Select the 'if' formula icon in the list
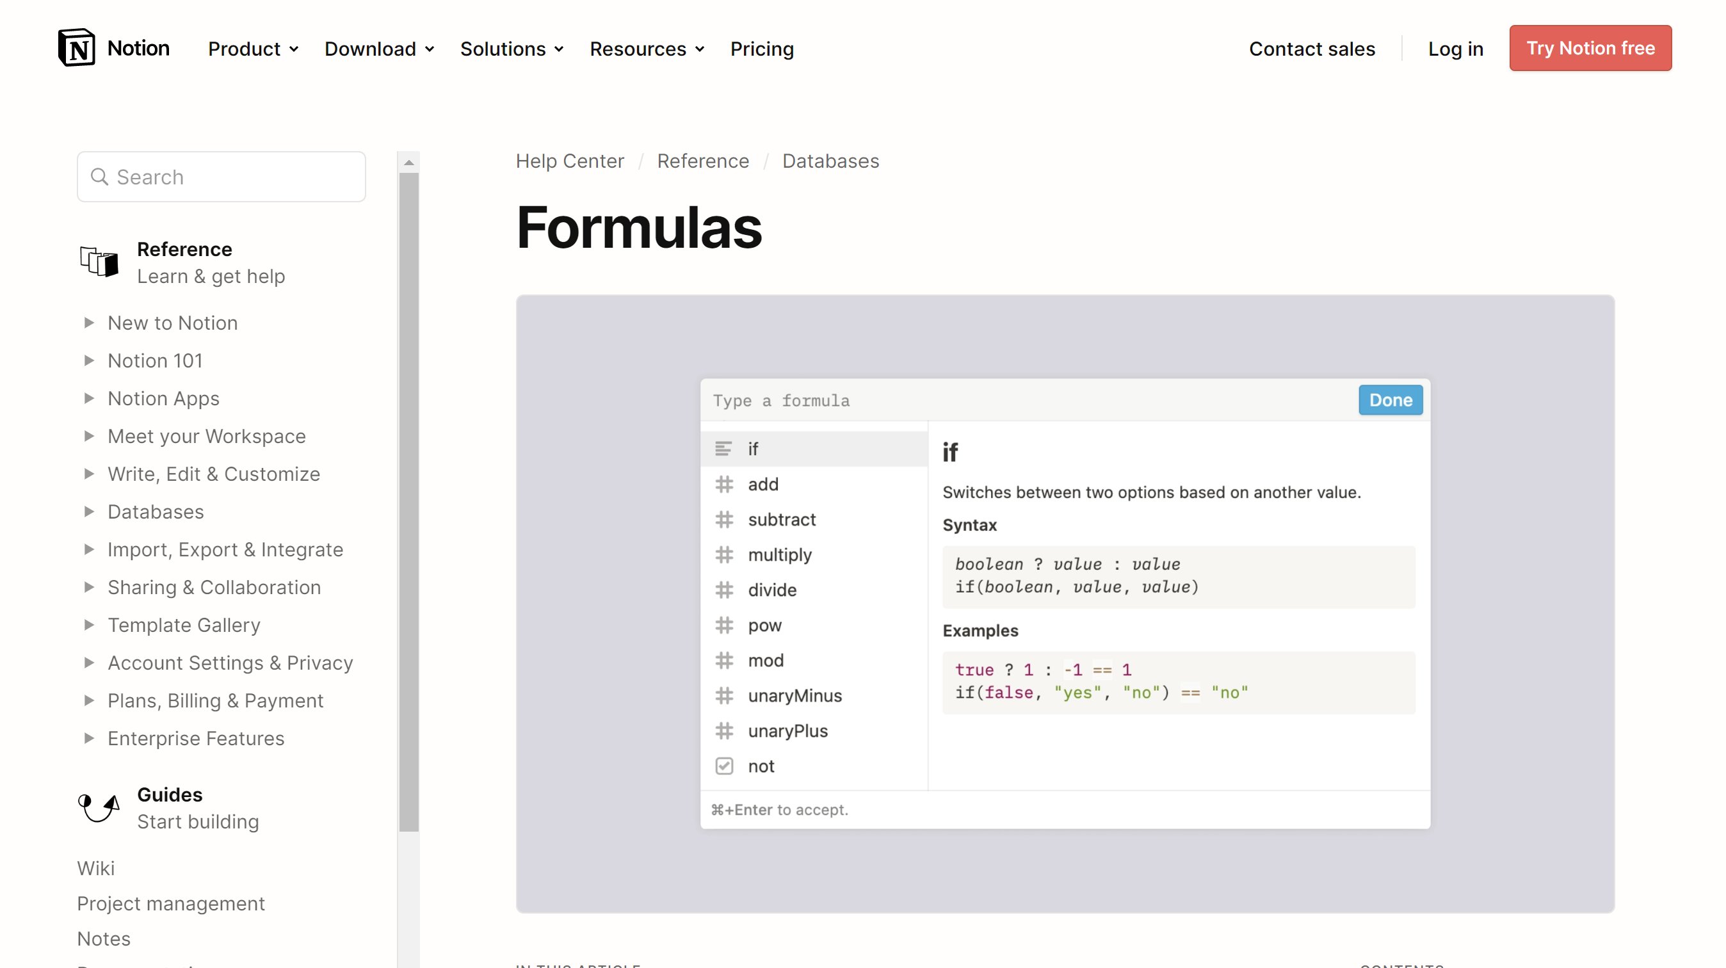This screenshot has height=968, width=1726. click(x=723, y=449)
